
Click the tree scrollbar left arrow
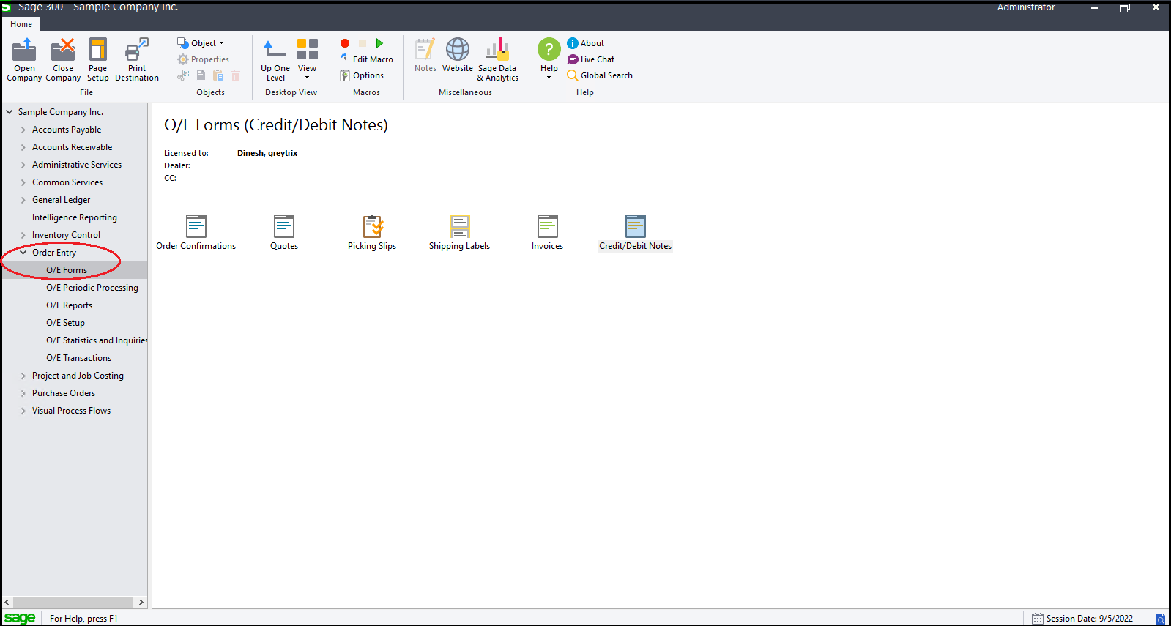[x=7, y=602]
